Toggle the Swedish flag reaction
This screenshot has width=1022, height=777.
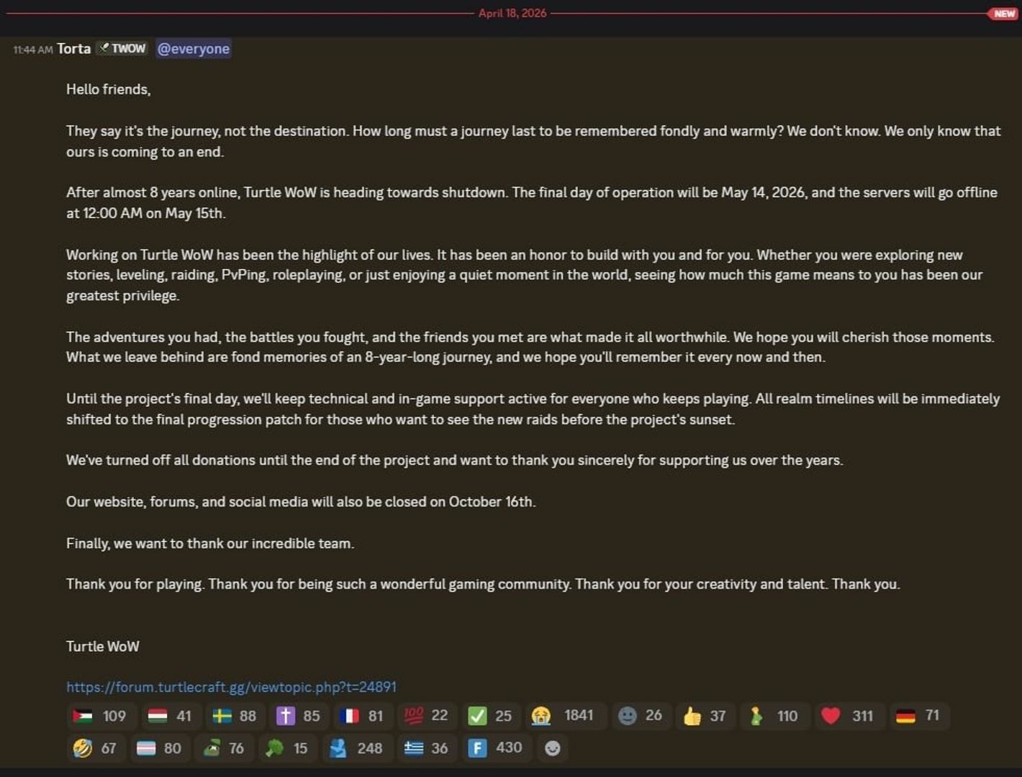(235, 716)
